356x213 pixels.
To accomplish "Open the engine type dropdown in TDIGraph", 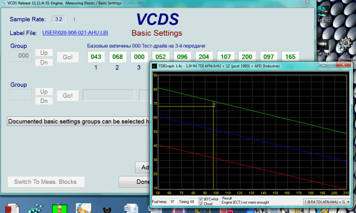I will 348,202.
